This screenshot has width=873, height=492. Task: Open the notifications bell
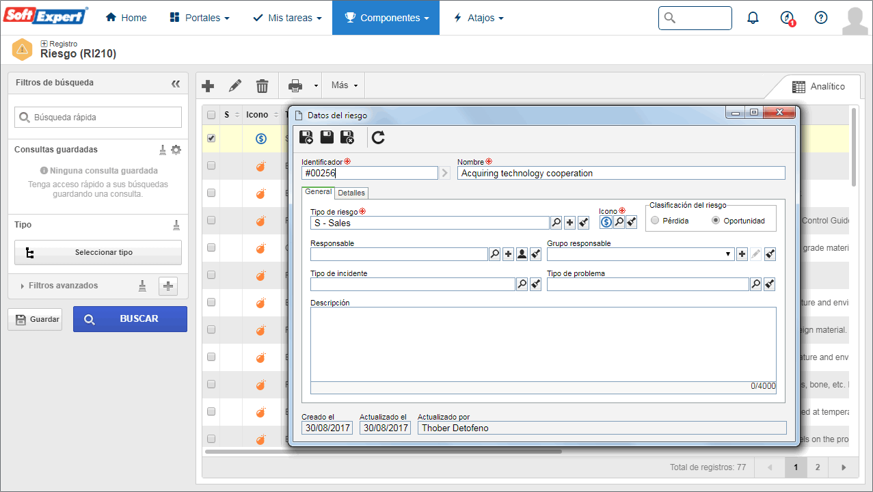(753, 18)
